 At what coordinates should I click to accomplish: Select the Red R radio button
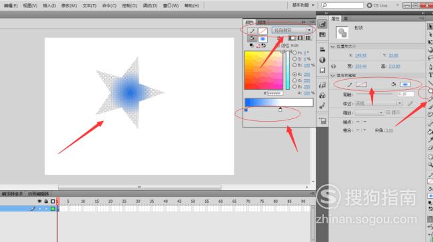294,74
